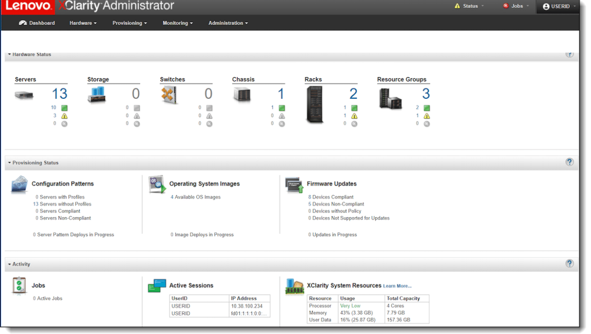The width and height of the screenshot is (591, 334).
Task: Open the Administration menu
Action: click(228, 23)
